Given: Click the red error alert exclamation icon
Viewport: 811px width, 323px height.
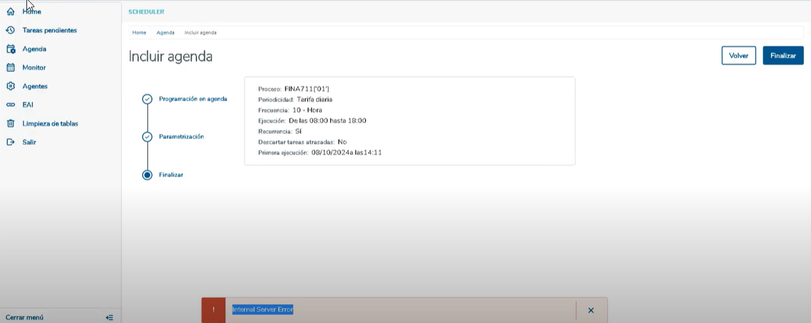Looking at the screenshot, I should click(x=213, y=310).
